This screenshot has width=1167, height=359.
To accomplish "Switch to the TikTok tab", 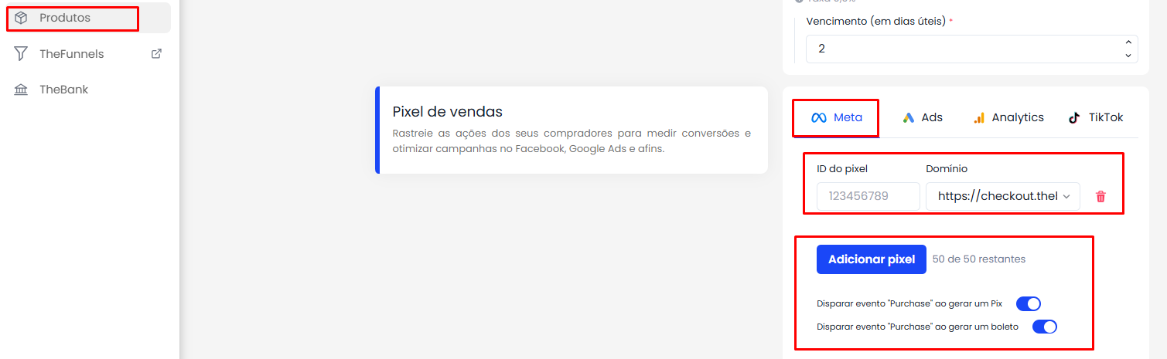I will [1095, 118].
